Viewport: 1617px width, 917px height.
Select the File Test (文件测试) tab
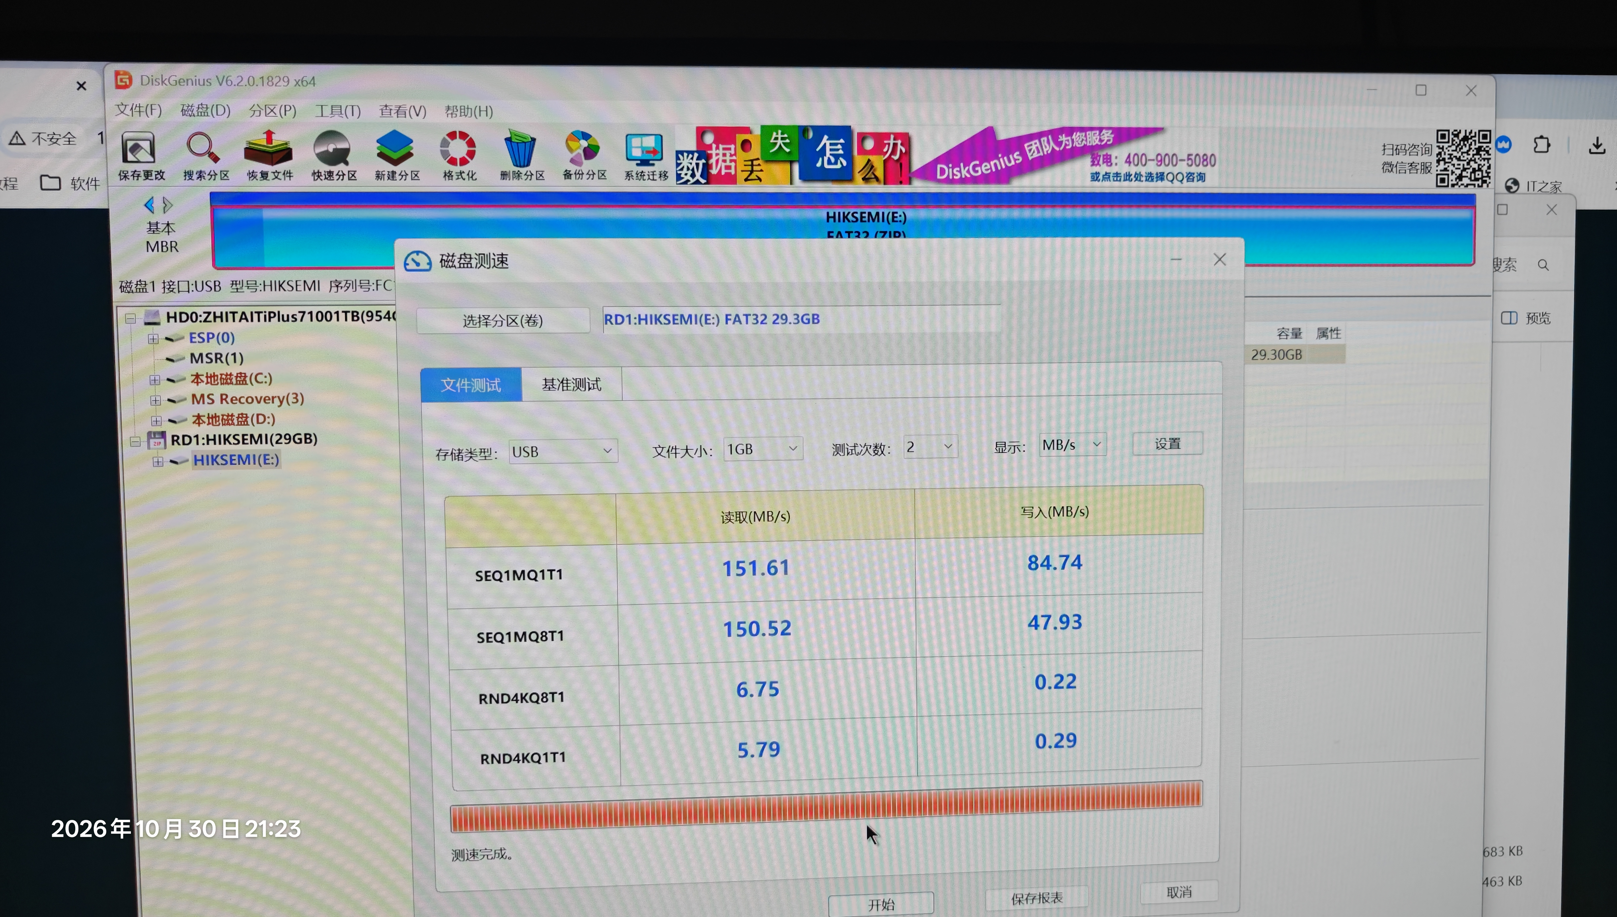click(471, 385)
